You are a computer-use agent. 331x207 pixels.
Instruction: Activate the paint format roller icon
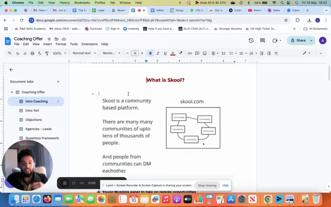coord(47,53)
